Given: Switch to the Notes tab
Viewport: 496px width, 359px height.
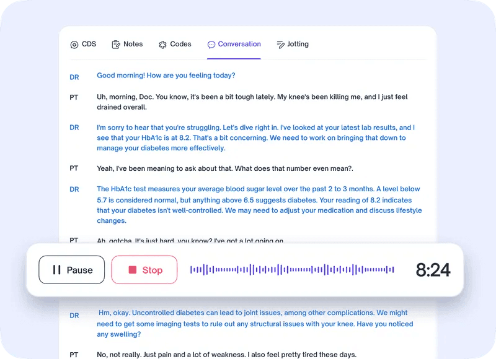Looking at the screenshot, I should pyautogui.click(x=127, y=44).
